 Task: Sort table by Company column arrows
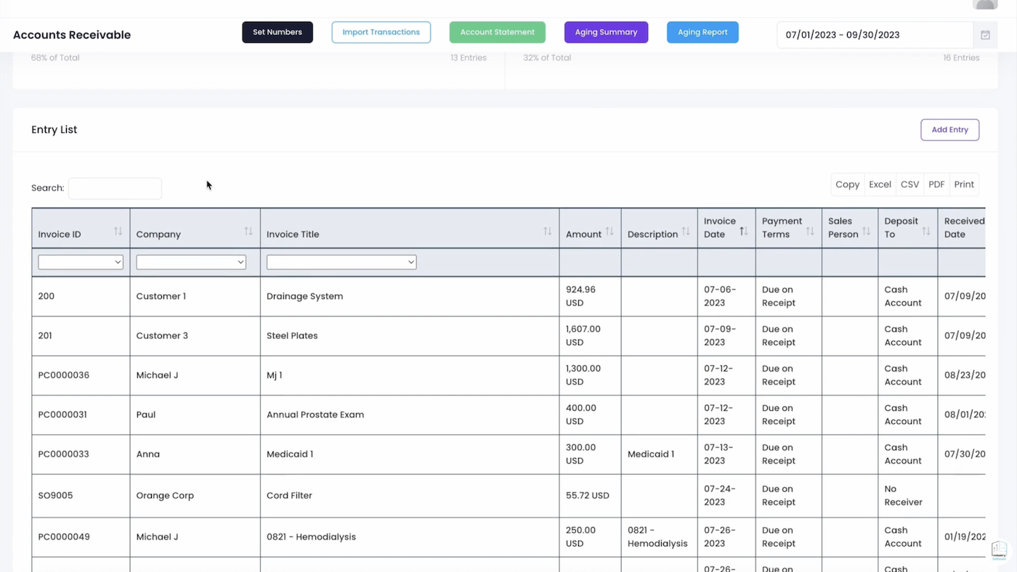tap(248, 232)
